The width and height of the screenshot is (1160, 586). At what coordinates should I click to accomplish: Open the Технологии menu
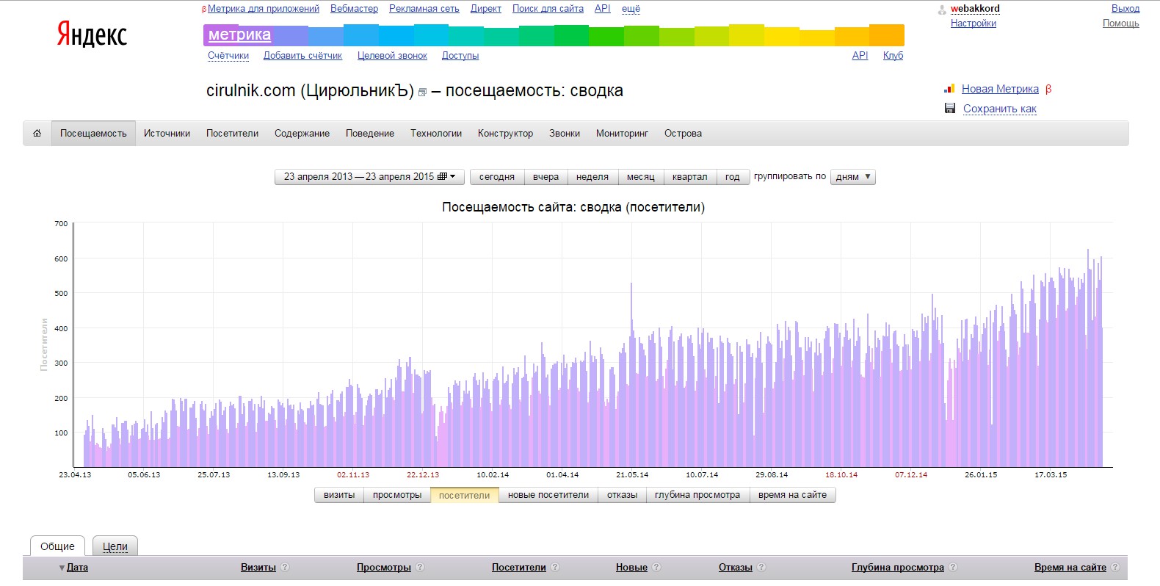(436, 134)
